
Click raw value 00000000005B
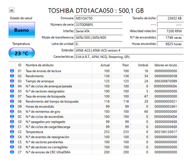click(166, 76)
